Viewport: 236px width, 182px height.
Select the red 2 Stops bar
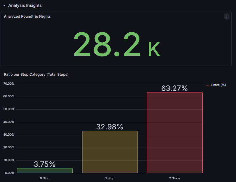point(175,133)
